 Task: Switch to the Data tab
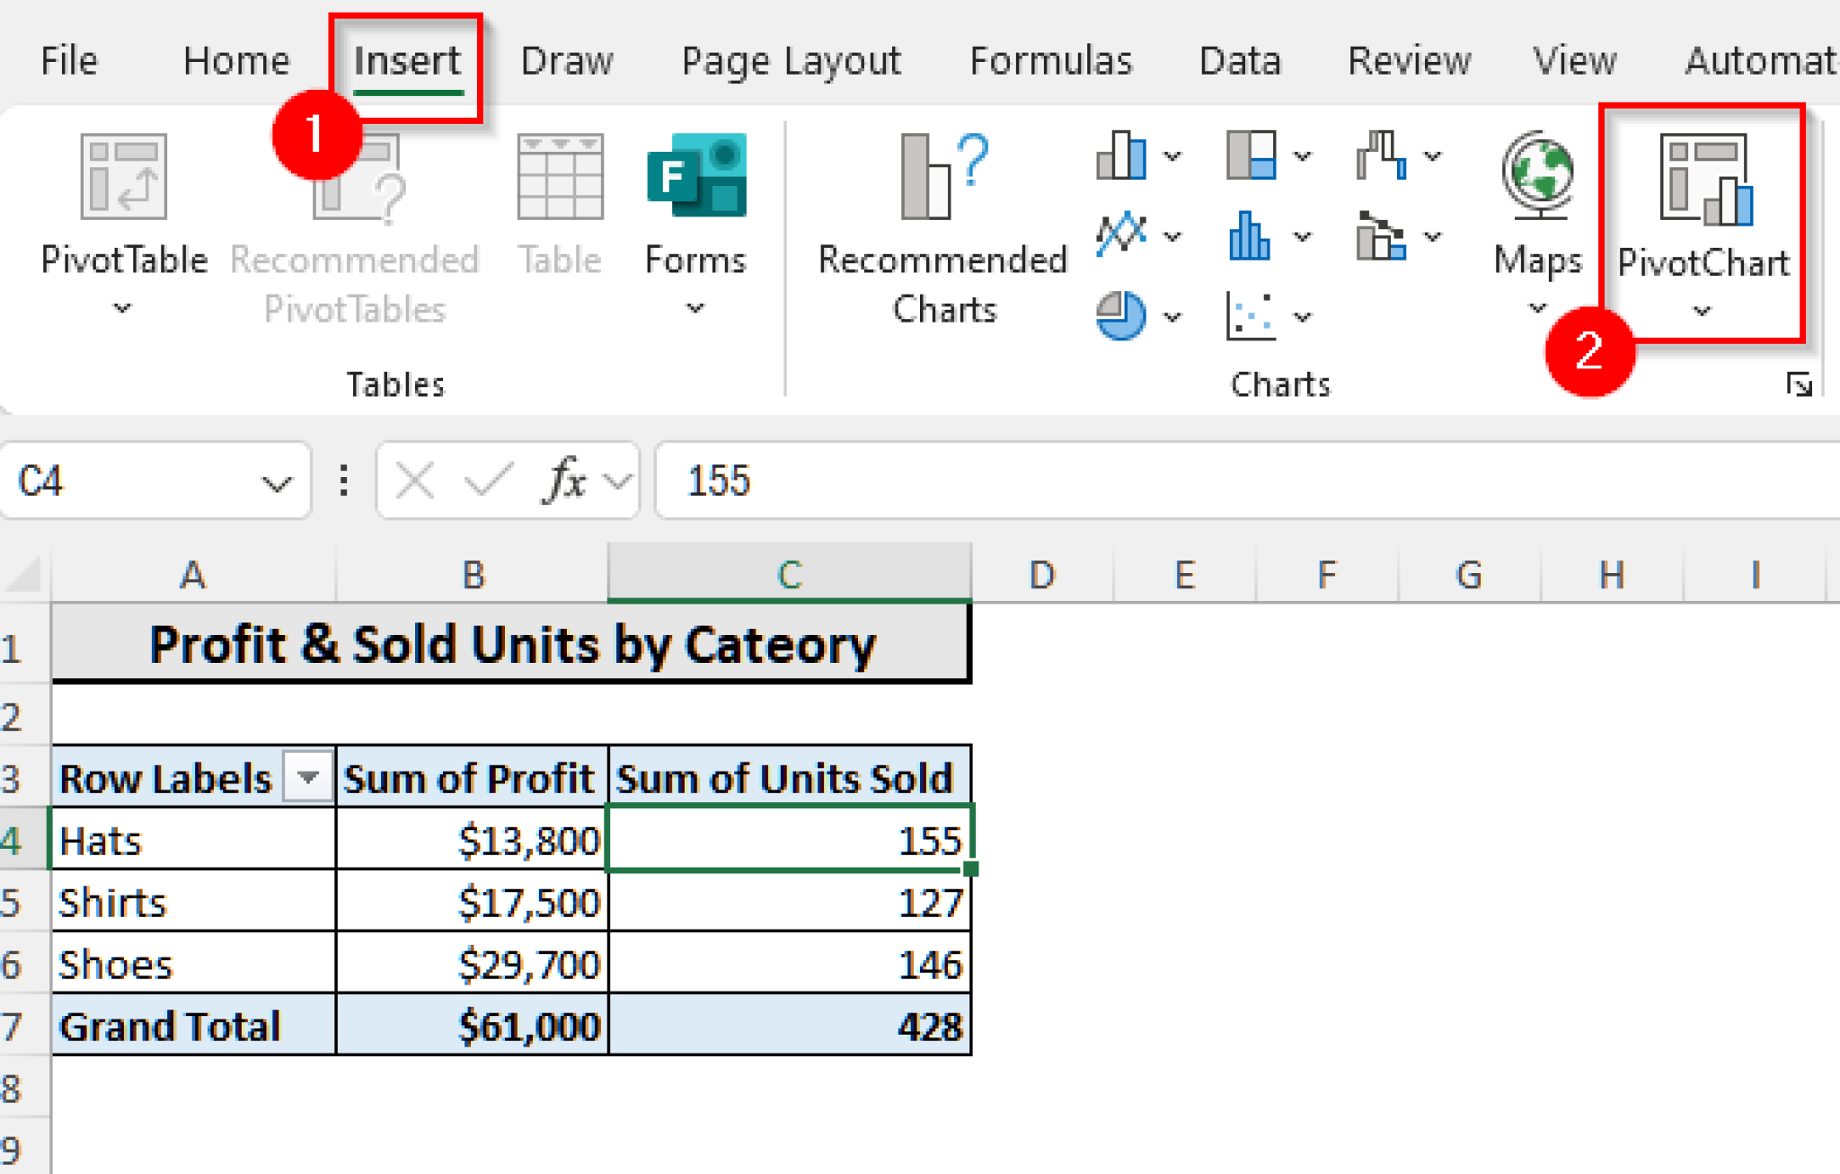click(x=1239, y=59)
